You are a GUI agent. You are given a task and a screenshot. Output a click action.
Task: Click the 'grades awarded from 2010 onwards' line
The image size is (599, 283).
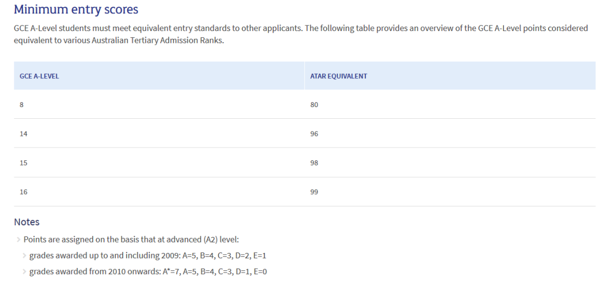(x=148, y=272)
